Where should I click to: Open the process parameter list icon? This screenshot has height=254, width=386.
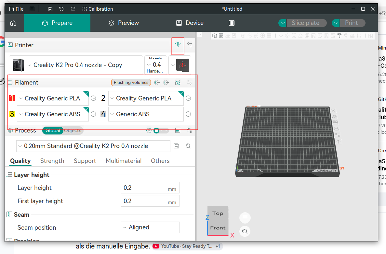[178, 131]
